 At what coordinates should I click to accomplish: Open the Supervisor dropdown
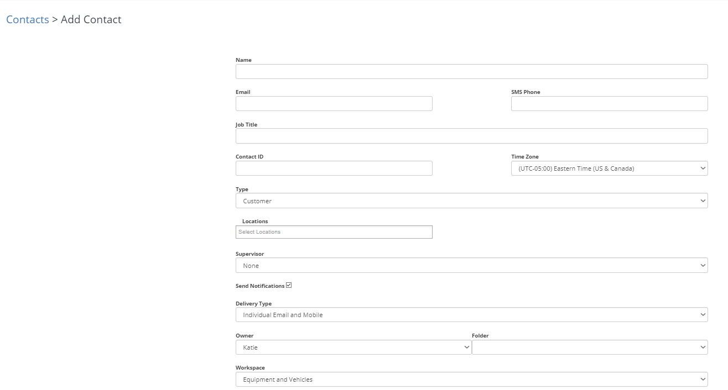point(472,265)
